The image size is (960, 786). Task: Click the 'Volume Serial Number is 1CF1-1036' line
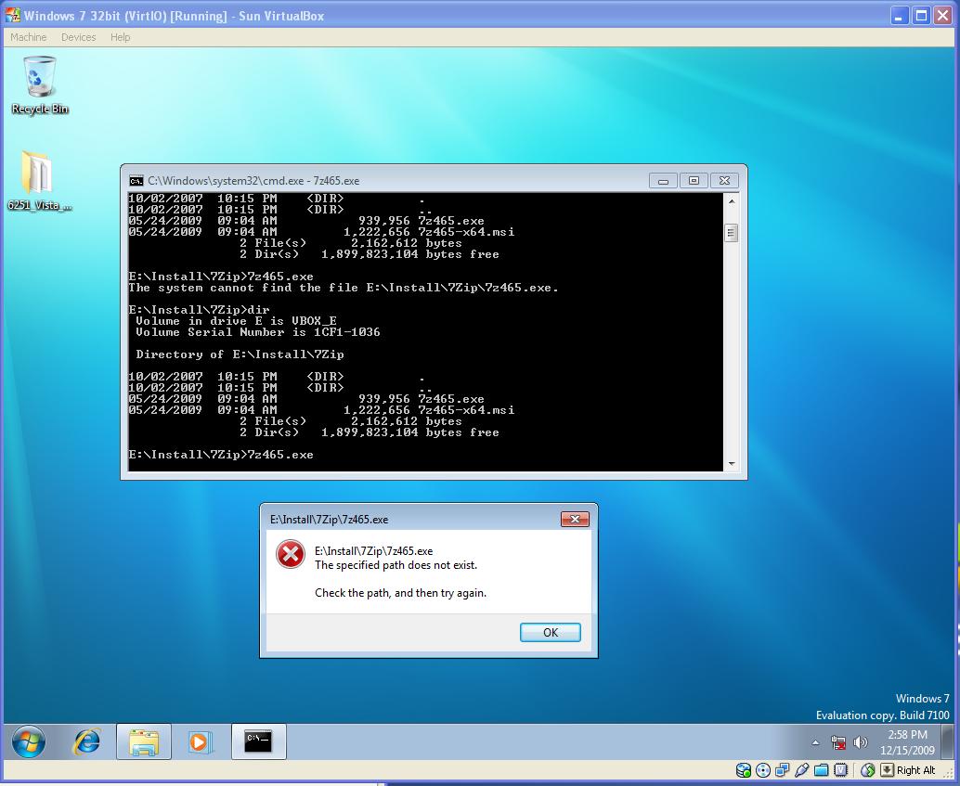pyautogui.click(x=258, y=332)
